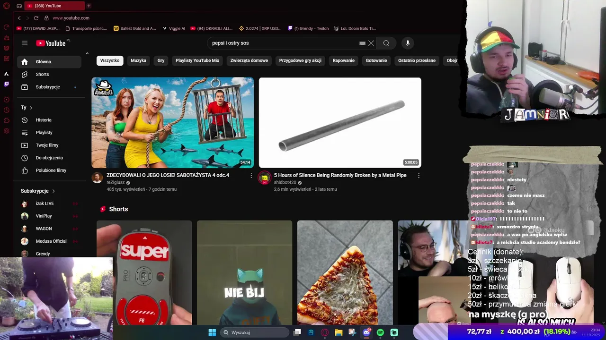606x340 pixels.
Task: Click the padlock site info icon
Action: point(46,18)
